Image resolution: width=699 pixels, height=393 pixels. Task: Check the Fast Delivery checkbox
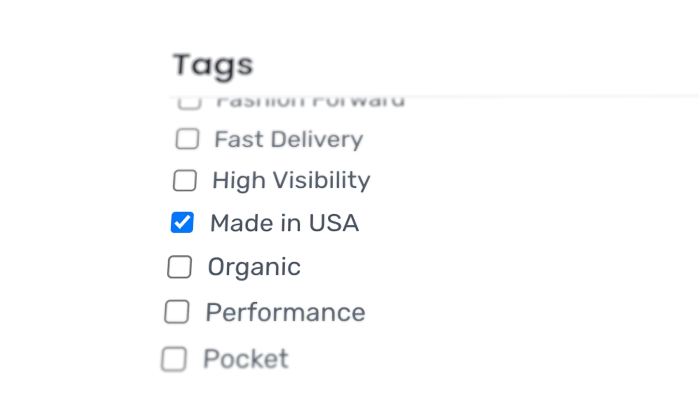[187, 139]
